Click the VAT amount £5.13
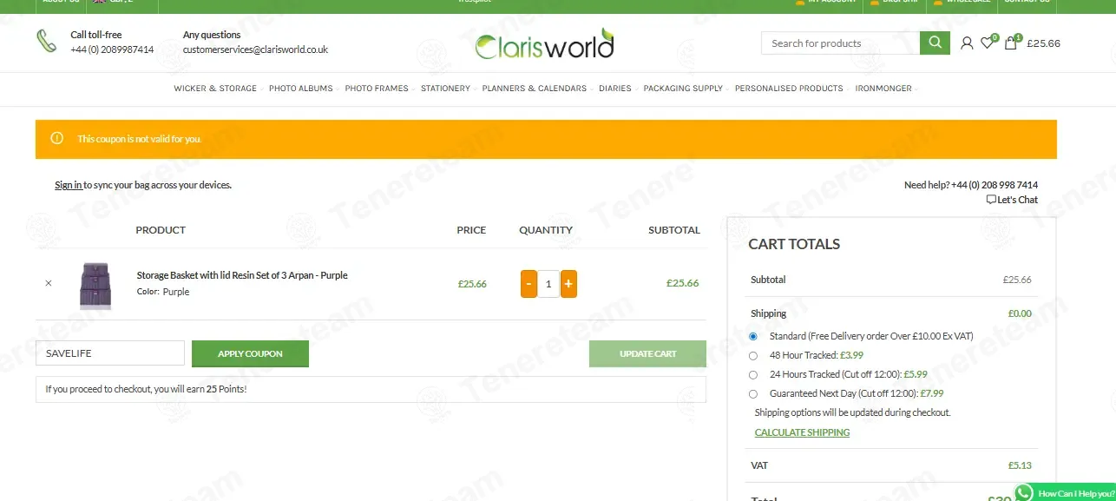This screenshot has width=1116, height=501. coord(1020,465)
